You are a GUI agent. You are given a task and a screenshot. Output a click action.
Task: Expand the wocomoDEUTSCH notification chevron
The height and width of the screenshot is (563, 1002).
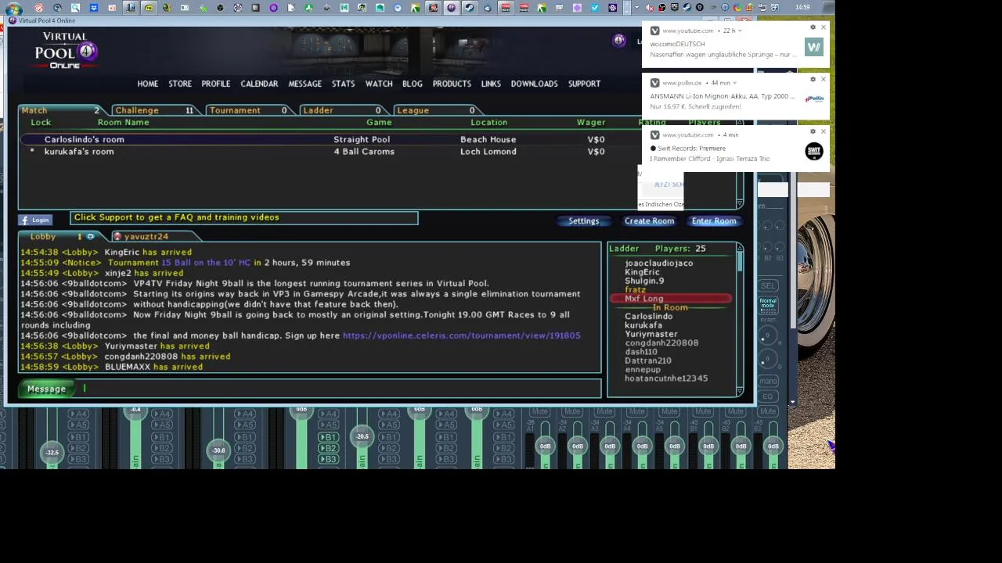coord(740,30)
